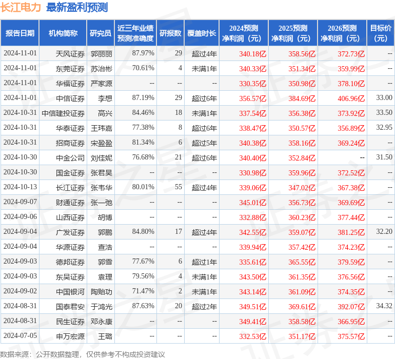Click the 近三年业绩预测准确度 column header
This screenshot has height=359, width=395.
135,33
